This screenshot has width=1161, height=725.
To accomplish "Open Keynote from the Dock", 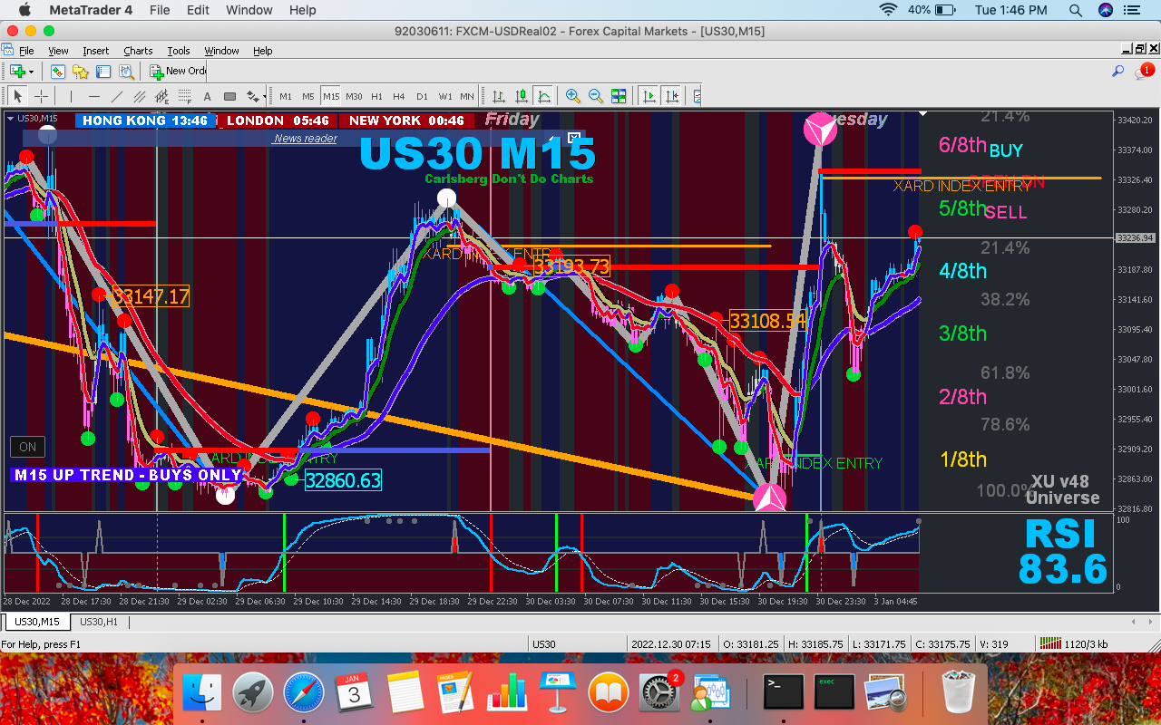I will pyautogui.click(x=558, y=694).
